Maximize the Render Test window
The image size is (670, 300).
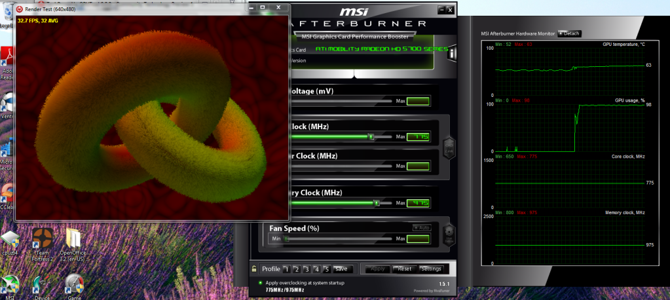point(263,7)
